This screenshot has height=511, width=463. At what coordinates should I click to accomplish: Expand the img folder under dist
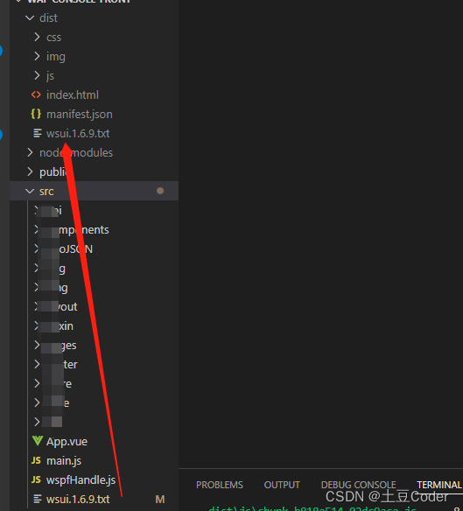[37, 56]
